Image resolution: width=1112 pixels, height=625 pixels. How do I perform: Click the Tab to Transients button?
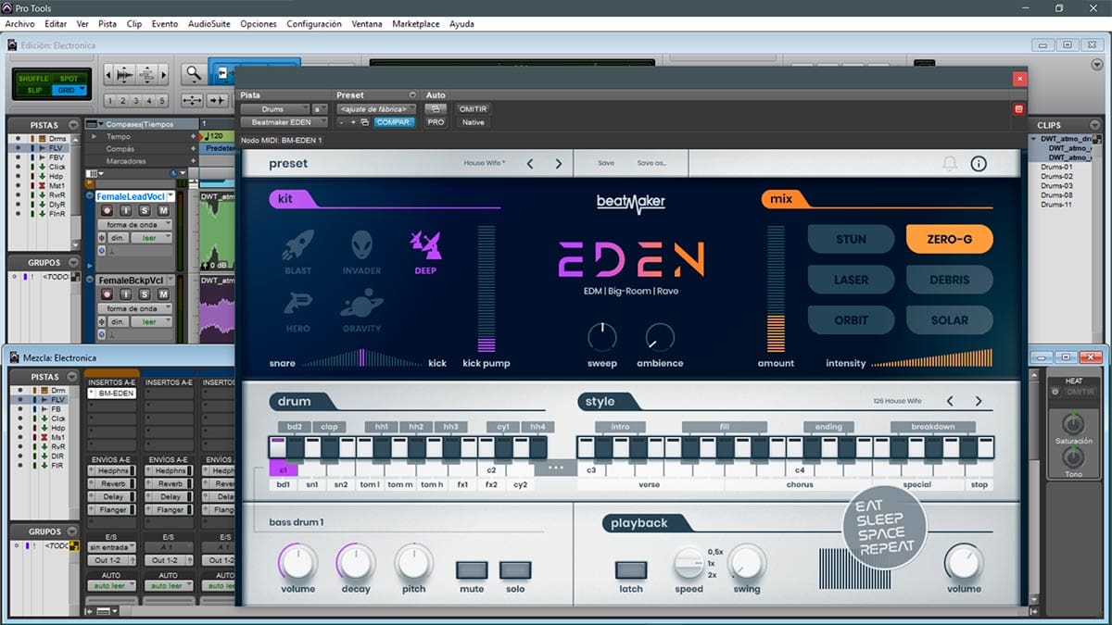[218, 100]
